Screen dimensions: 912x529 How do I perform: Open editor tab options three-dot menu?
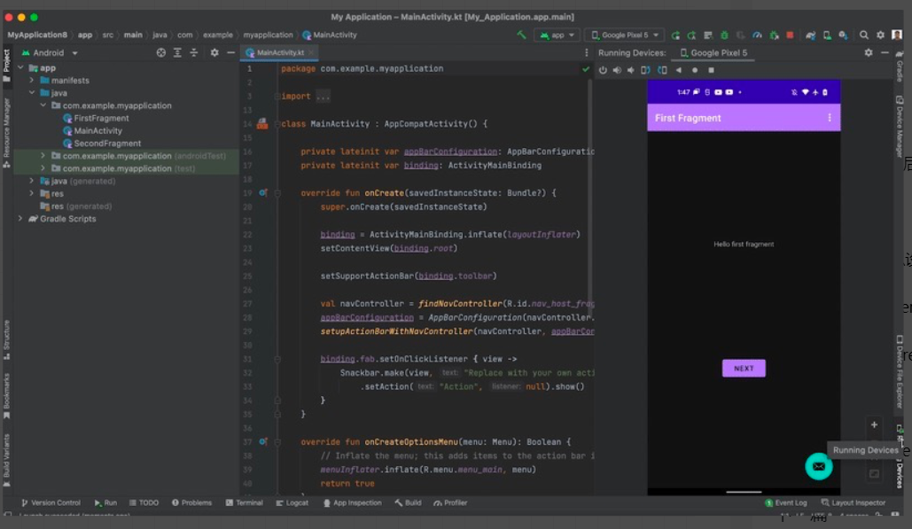586,53
